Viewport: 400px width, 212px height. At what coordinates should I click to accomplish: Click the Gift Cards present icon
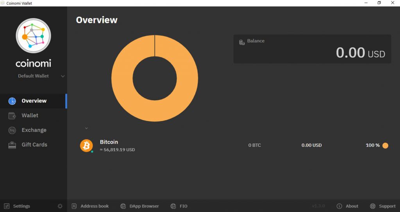click(x=12, y=145)
